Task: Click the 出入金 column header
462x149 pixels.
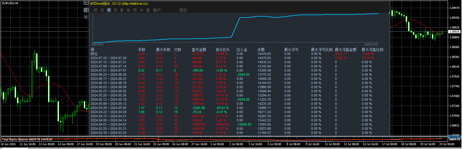Action: click(x=242, y=50)
